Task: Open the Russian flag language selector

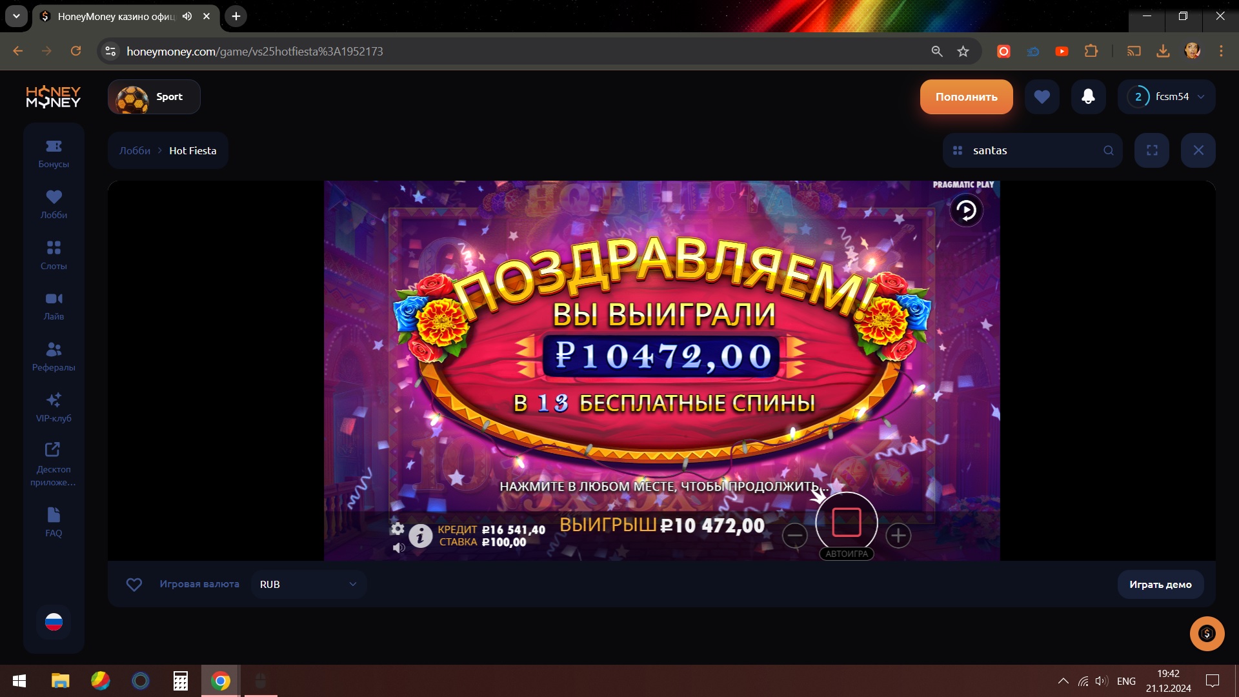Action: click(x=54, y=621)
